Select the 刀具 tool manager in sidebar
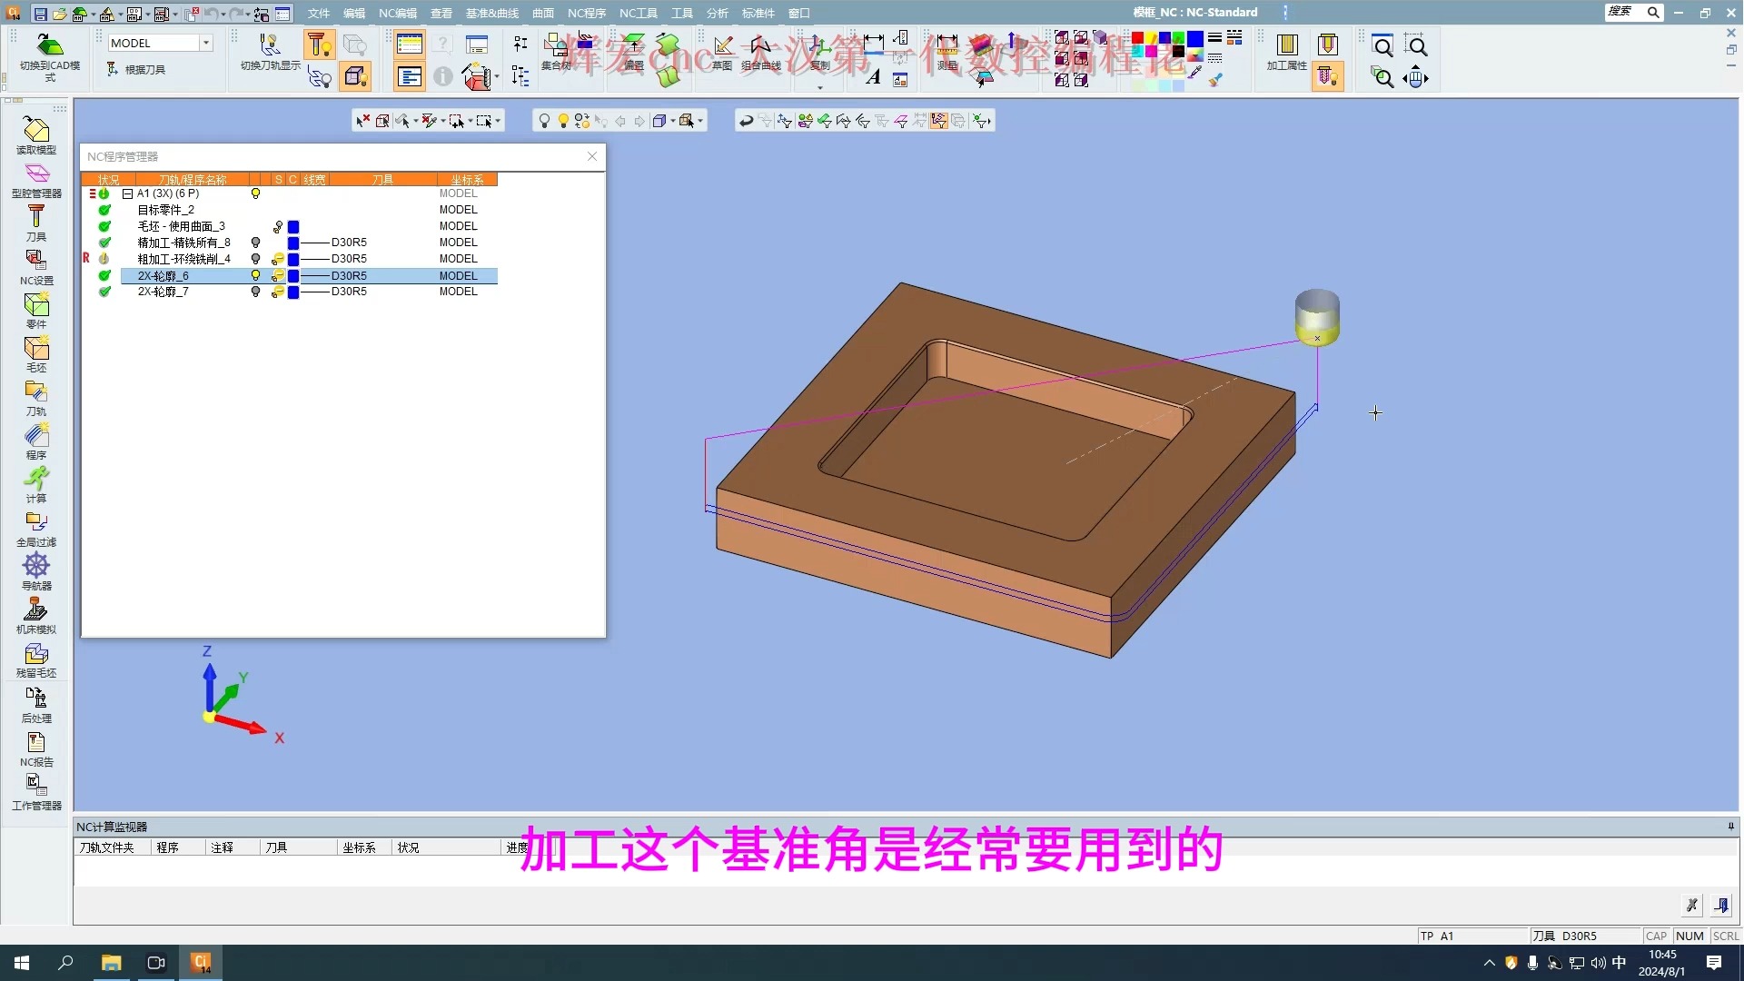Image resolution: width=1744 pixels, height=981 pixels. tap(36, 223)
